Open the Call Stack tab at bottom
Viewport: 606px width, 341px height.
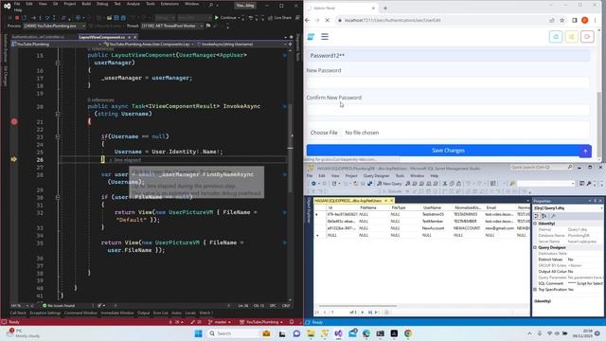18,313
